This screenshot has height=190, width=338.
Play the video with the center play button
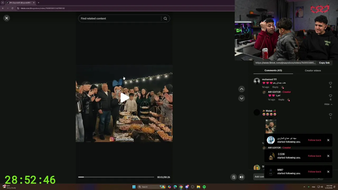124,98
